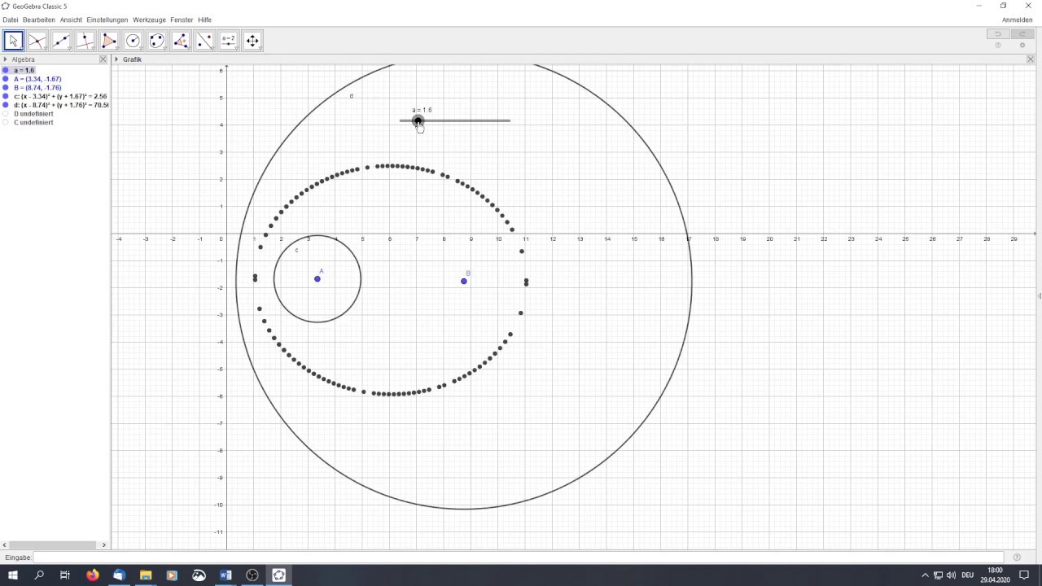Open volume control in system tray
Image resolution: width=1042 pixels, height=586 pixels.
pyautogui.click(x=951, y=575)
